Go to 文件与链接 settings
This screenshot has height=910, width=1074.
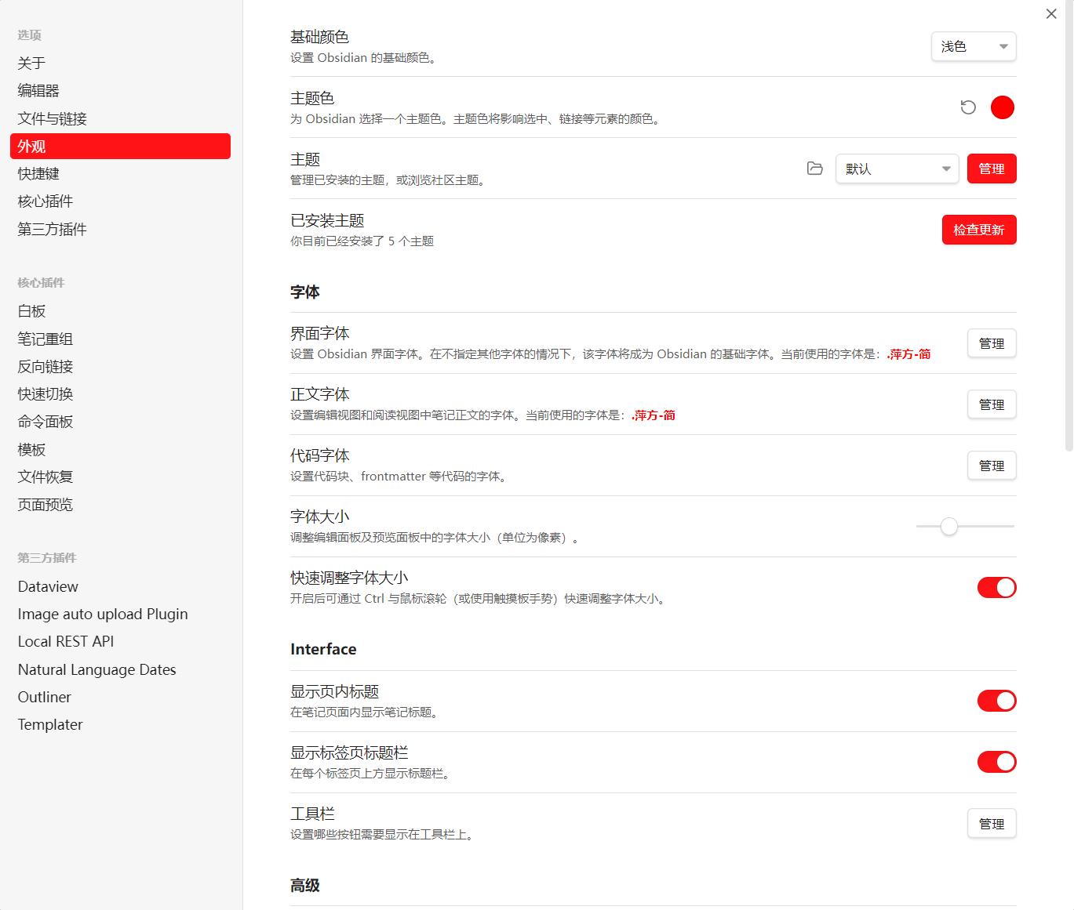coord(120,118)
